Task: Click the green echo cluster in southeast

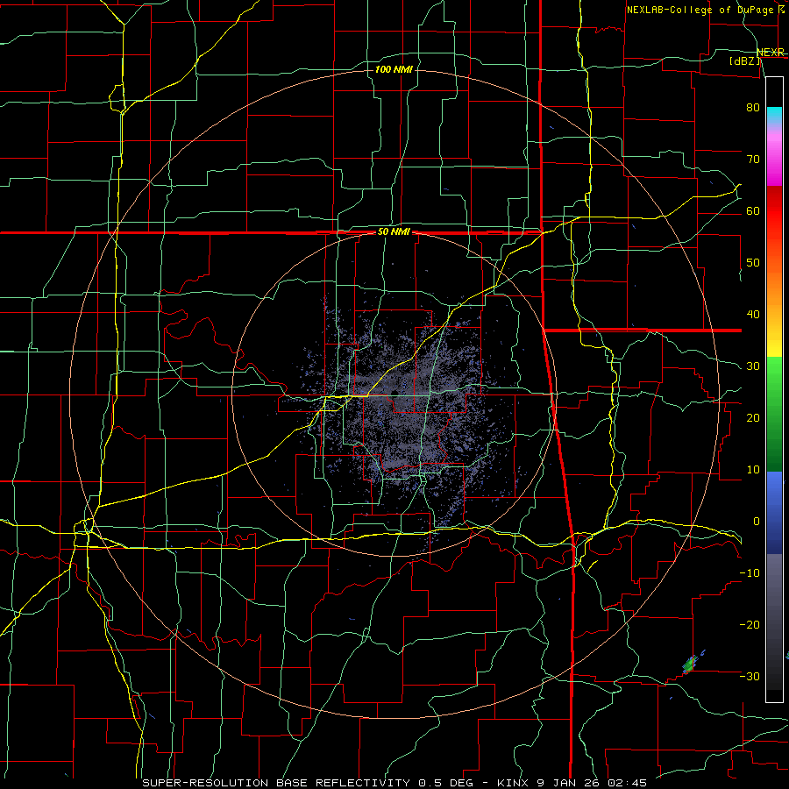Action: pos(690,664)
